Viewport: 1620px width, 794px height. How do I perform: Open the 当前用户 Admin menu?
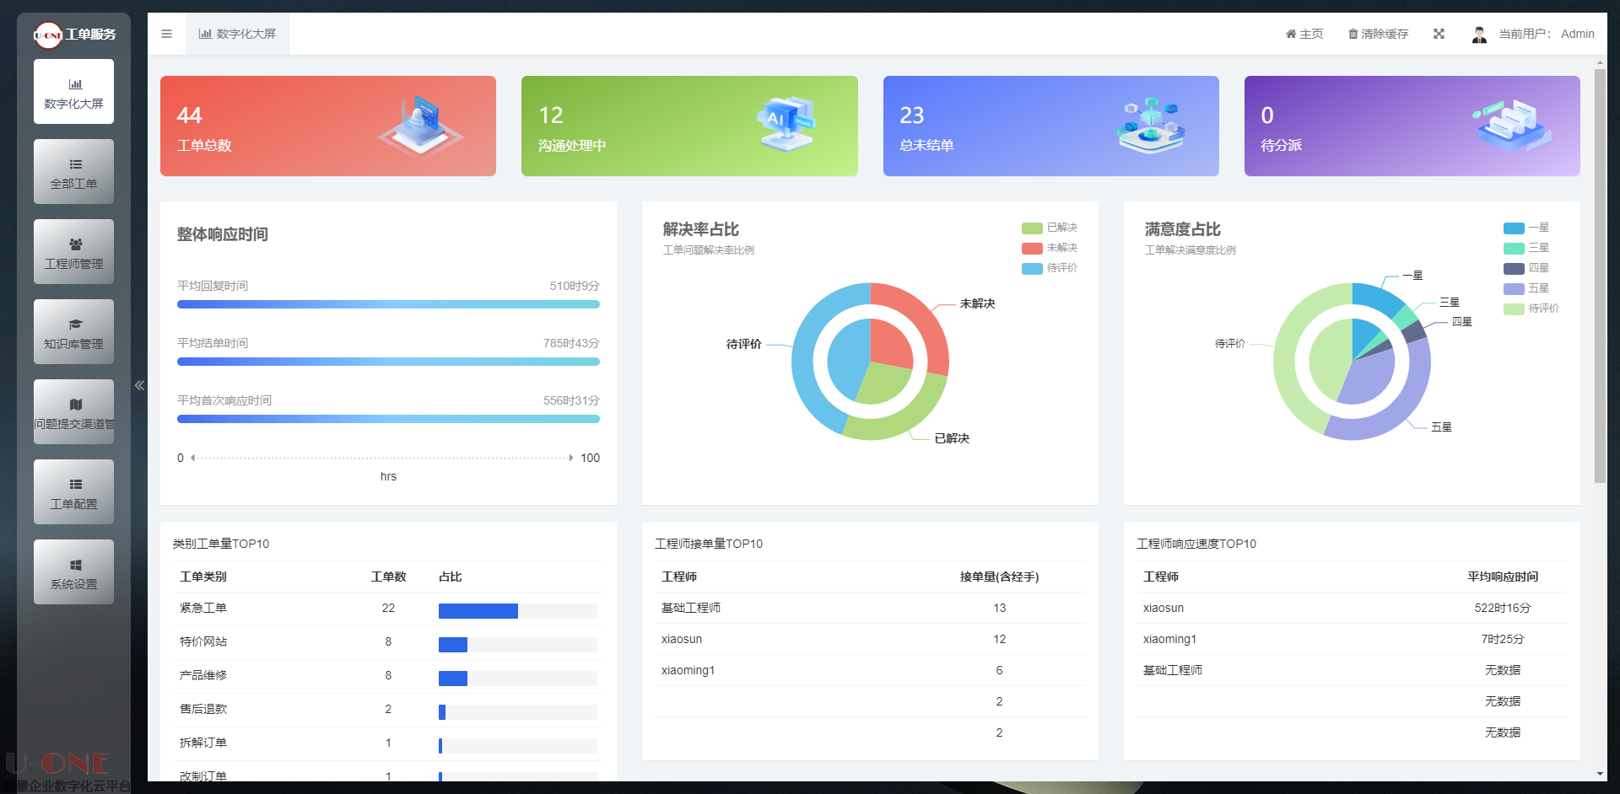coord(1546,34)
